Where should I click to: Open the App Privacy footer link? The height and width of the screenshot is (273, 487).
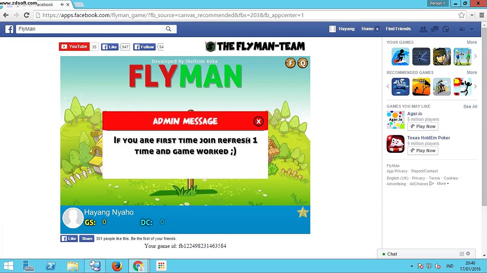[397, 171]
